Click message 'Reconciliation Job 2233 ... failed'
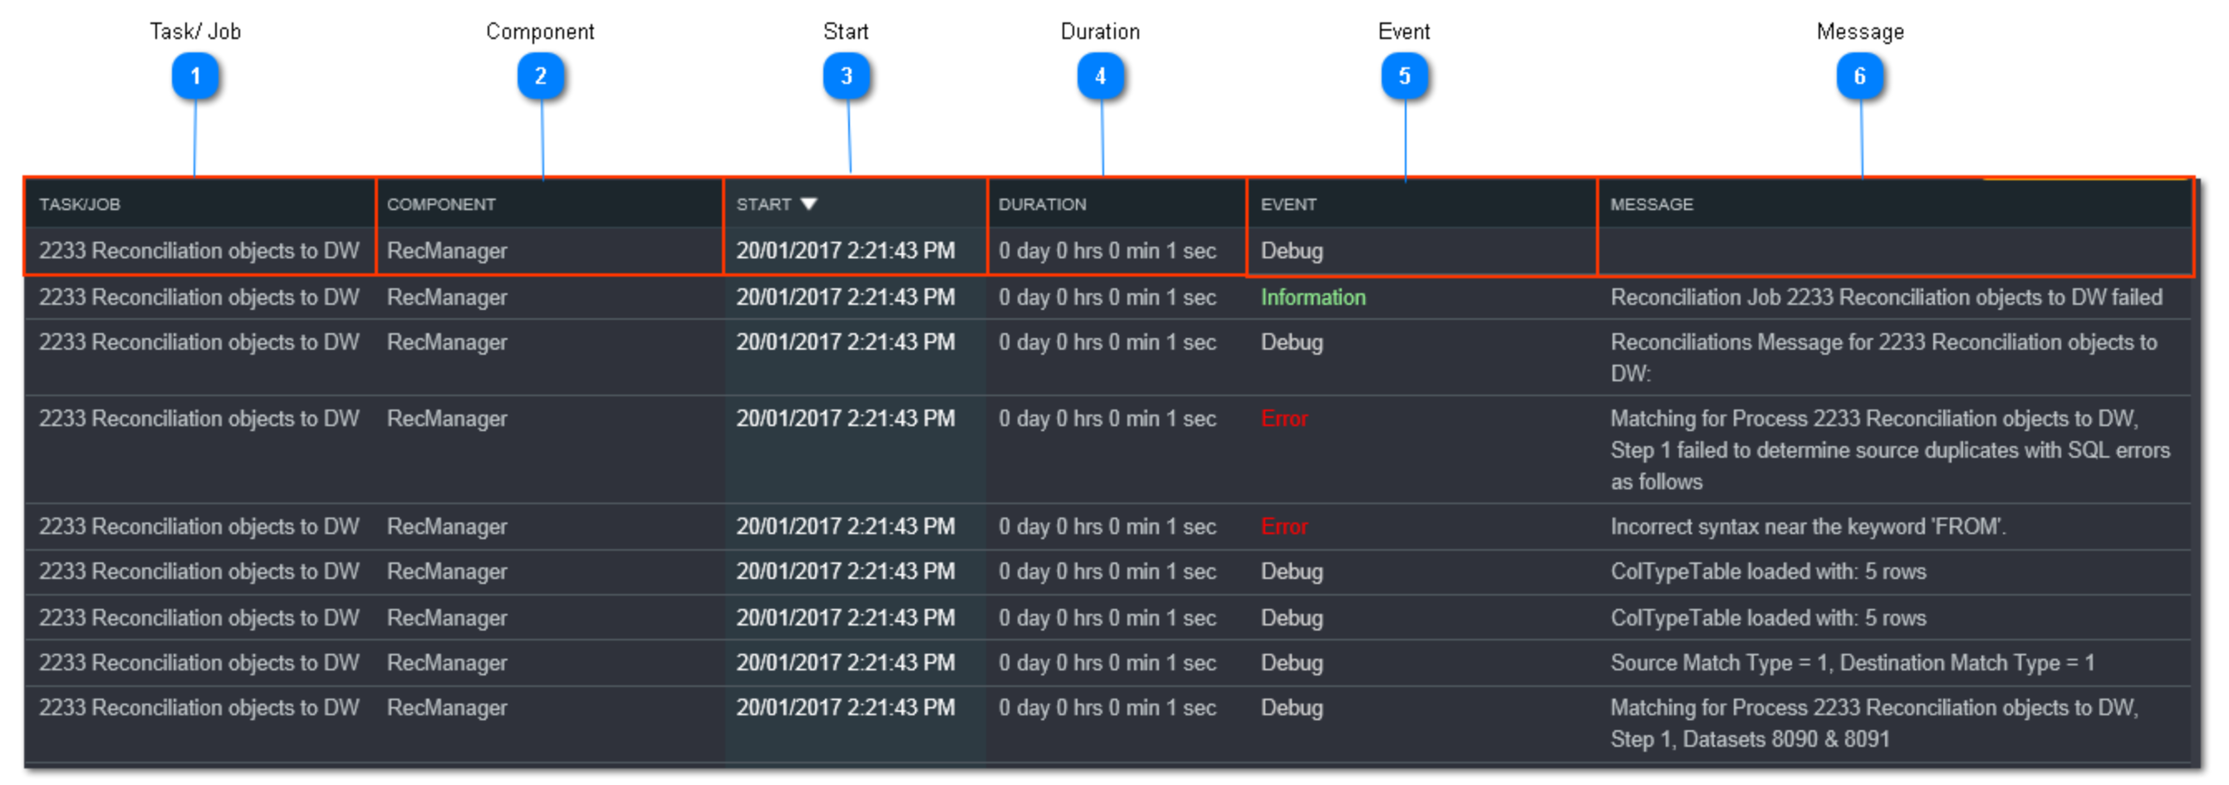This screenshot has height=785, width=2229. pos(1886,297)
